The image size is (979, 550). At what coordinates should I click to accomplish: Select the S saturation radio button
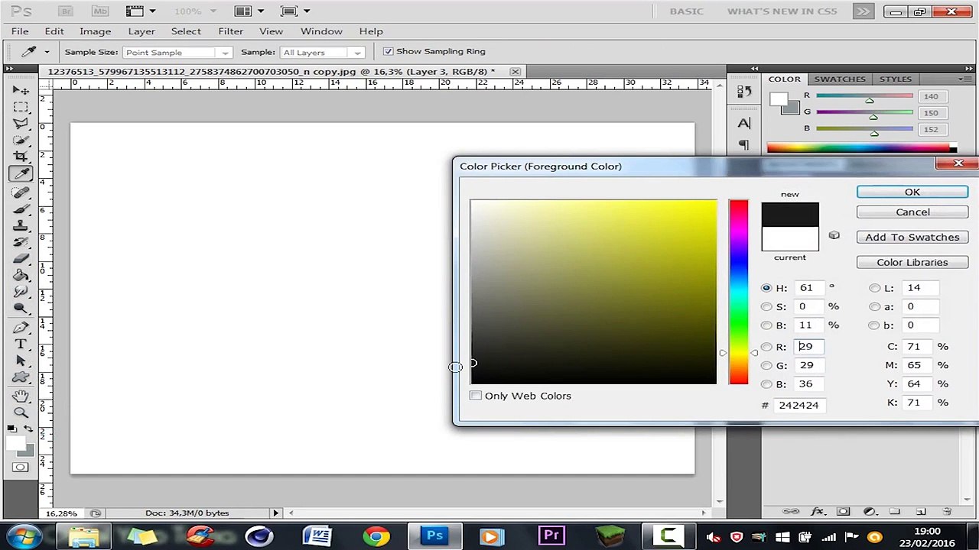pyautogui.click(x=766, y=306)
